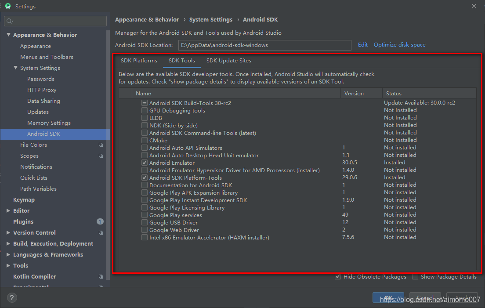
Task: Select the Google Web Driver row
Action: (297, 230)
